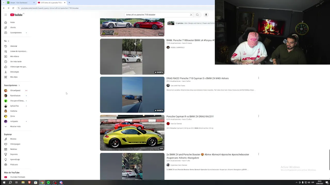Open options menu for Porsche Cayman R video

(x=258, y=116)
